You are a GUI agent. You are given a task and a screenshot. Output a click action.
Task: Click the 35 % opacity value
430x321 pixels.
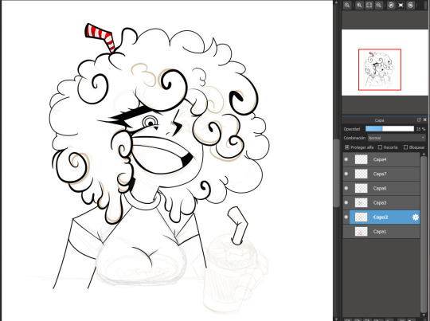click(x=420, y=129)
